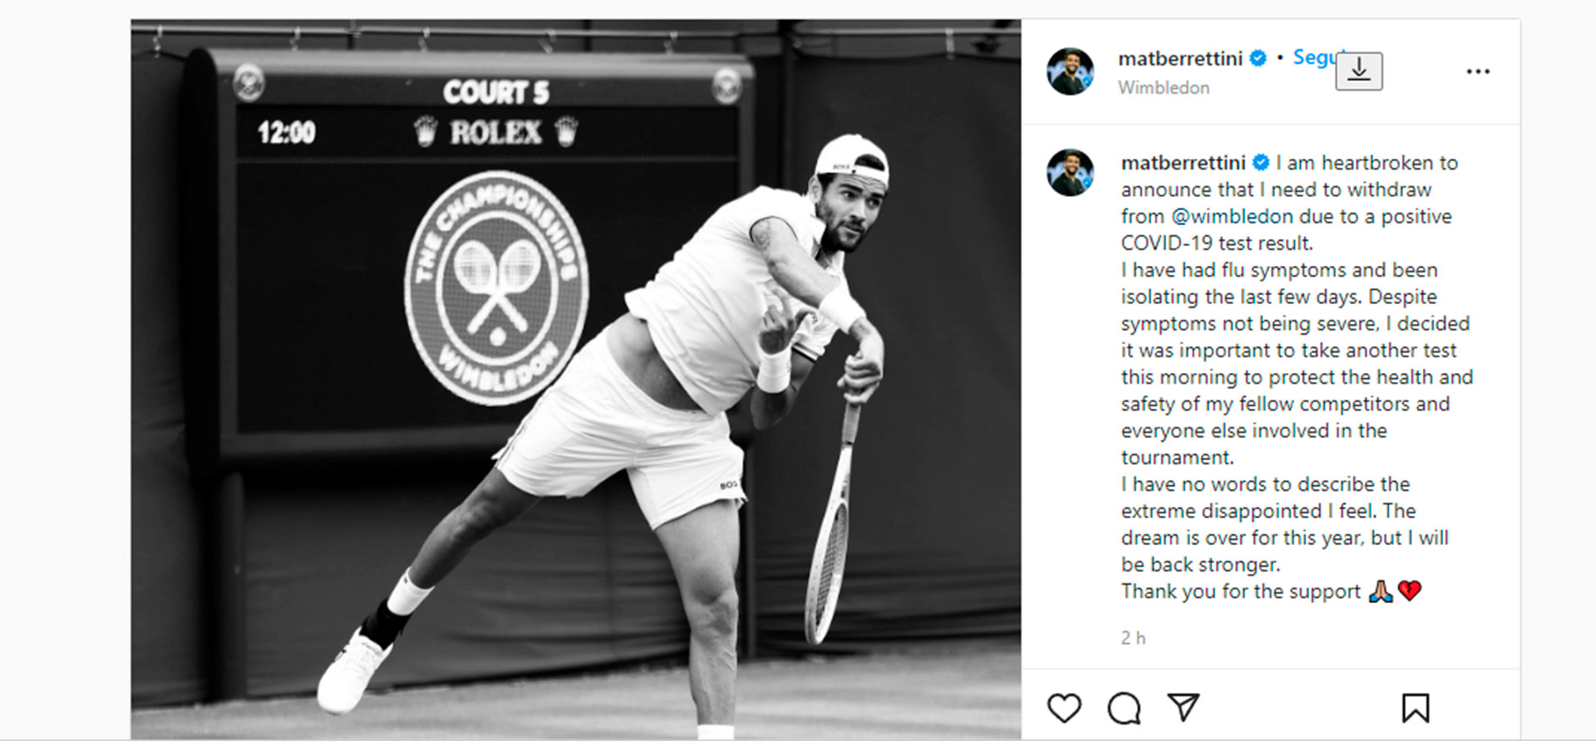Save the post with the bookmark icon

click(x=1415, y=708)
